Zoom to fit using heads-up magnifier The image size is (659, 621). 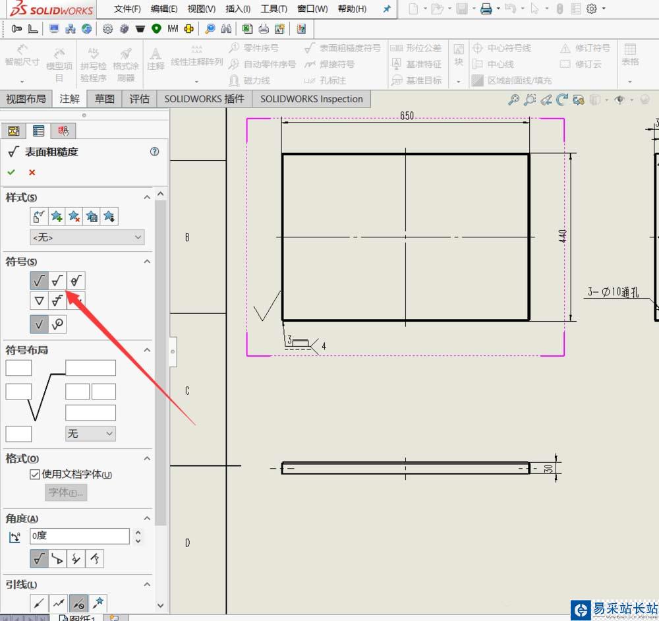[513, 100]
